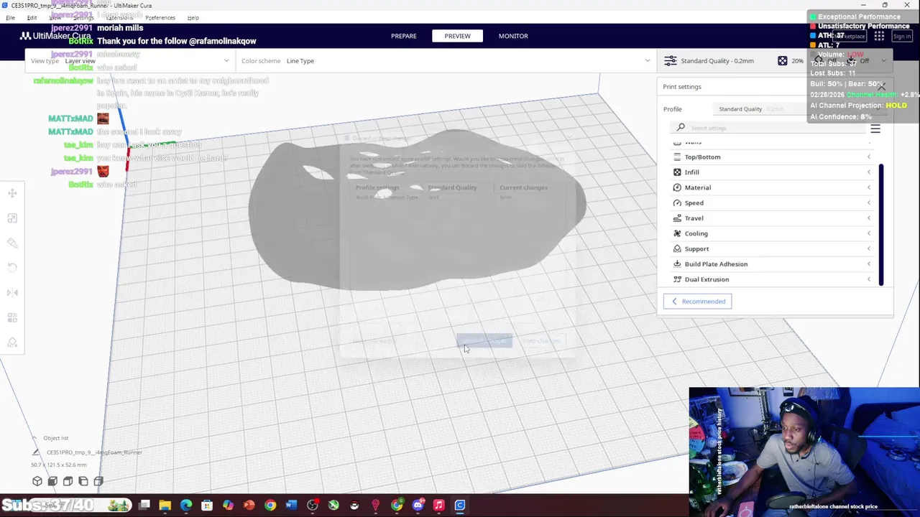The width and height of the screenshot is (920, 517).
Task: Select the Paint brush tool in left toolbar
Action: click(12, 243)
